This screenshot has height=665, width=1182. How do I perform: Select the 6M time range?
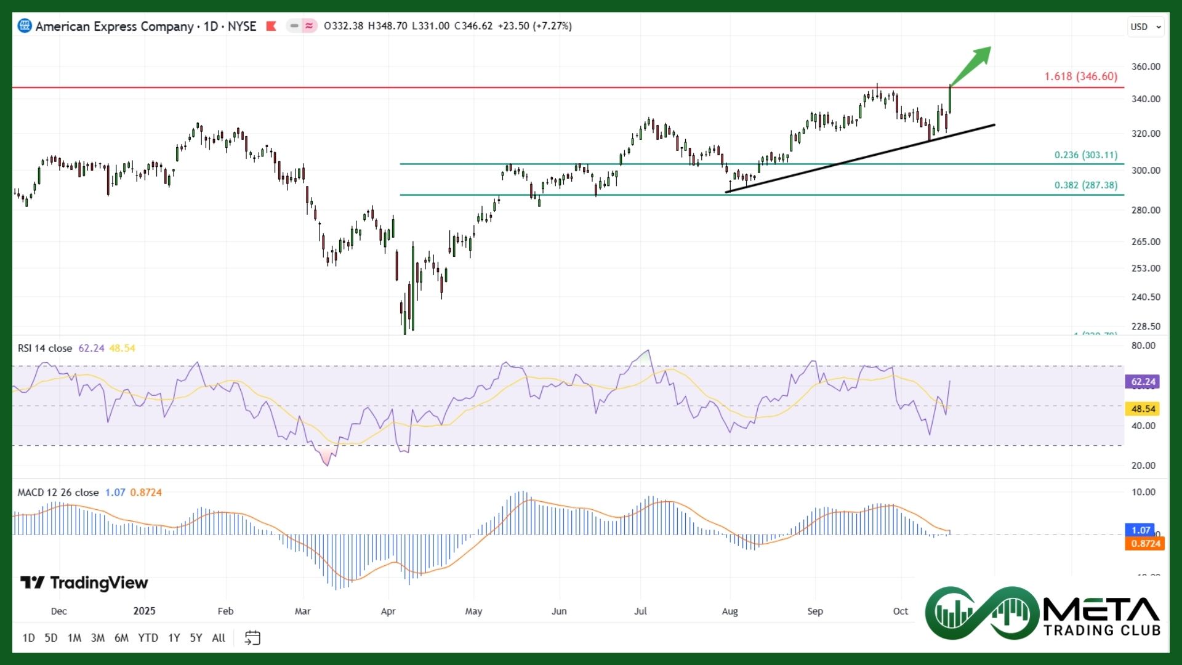point(121,638)
